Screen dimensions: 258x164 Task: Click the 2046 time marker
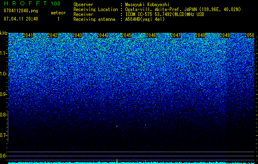151,35
